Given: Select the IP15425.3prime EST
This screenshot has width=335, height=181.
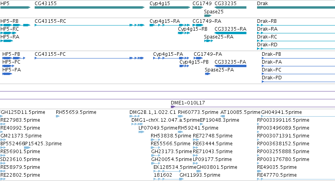Looking at the screenshot, I should (x=27, y=148).
